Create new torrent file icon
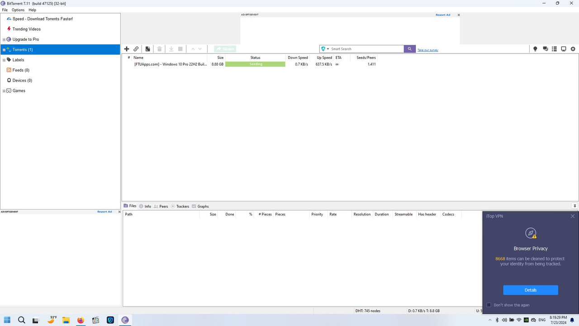The image size is (579, 326). tap(147, 49)
